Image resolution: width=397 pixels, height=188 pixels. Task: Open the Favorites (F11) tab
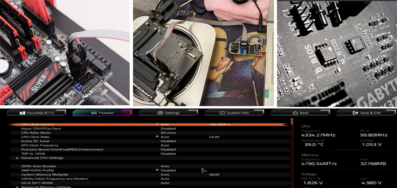click(36, 113)
